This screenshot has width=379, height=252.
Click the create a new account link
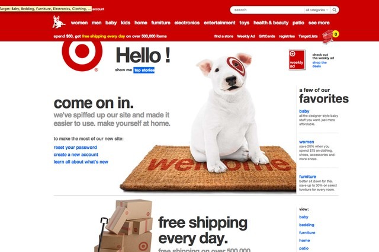click(76, 155)
